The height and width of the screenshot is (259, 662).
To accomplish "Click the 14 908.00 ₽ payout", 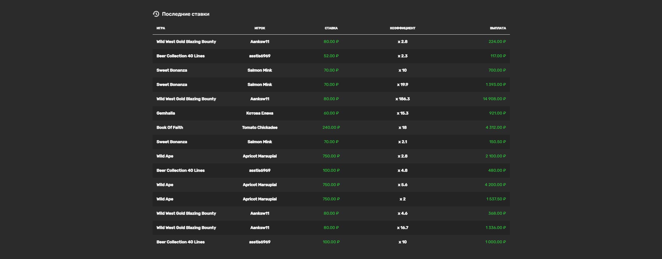I will click(x=494, y=99).
